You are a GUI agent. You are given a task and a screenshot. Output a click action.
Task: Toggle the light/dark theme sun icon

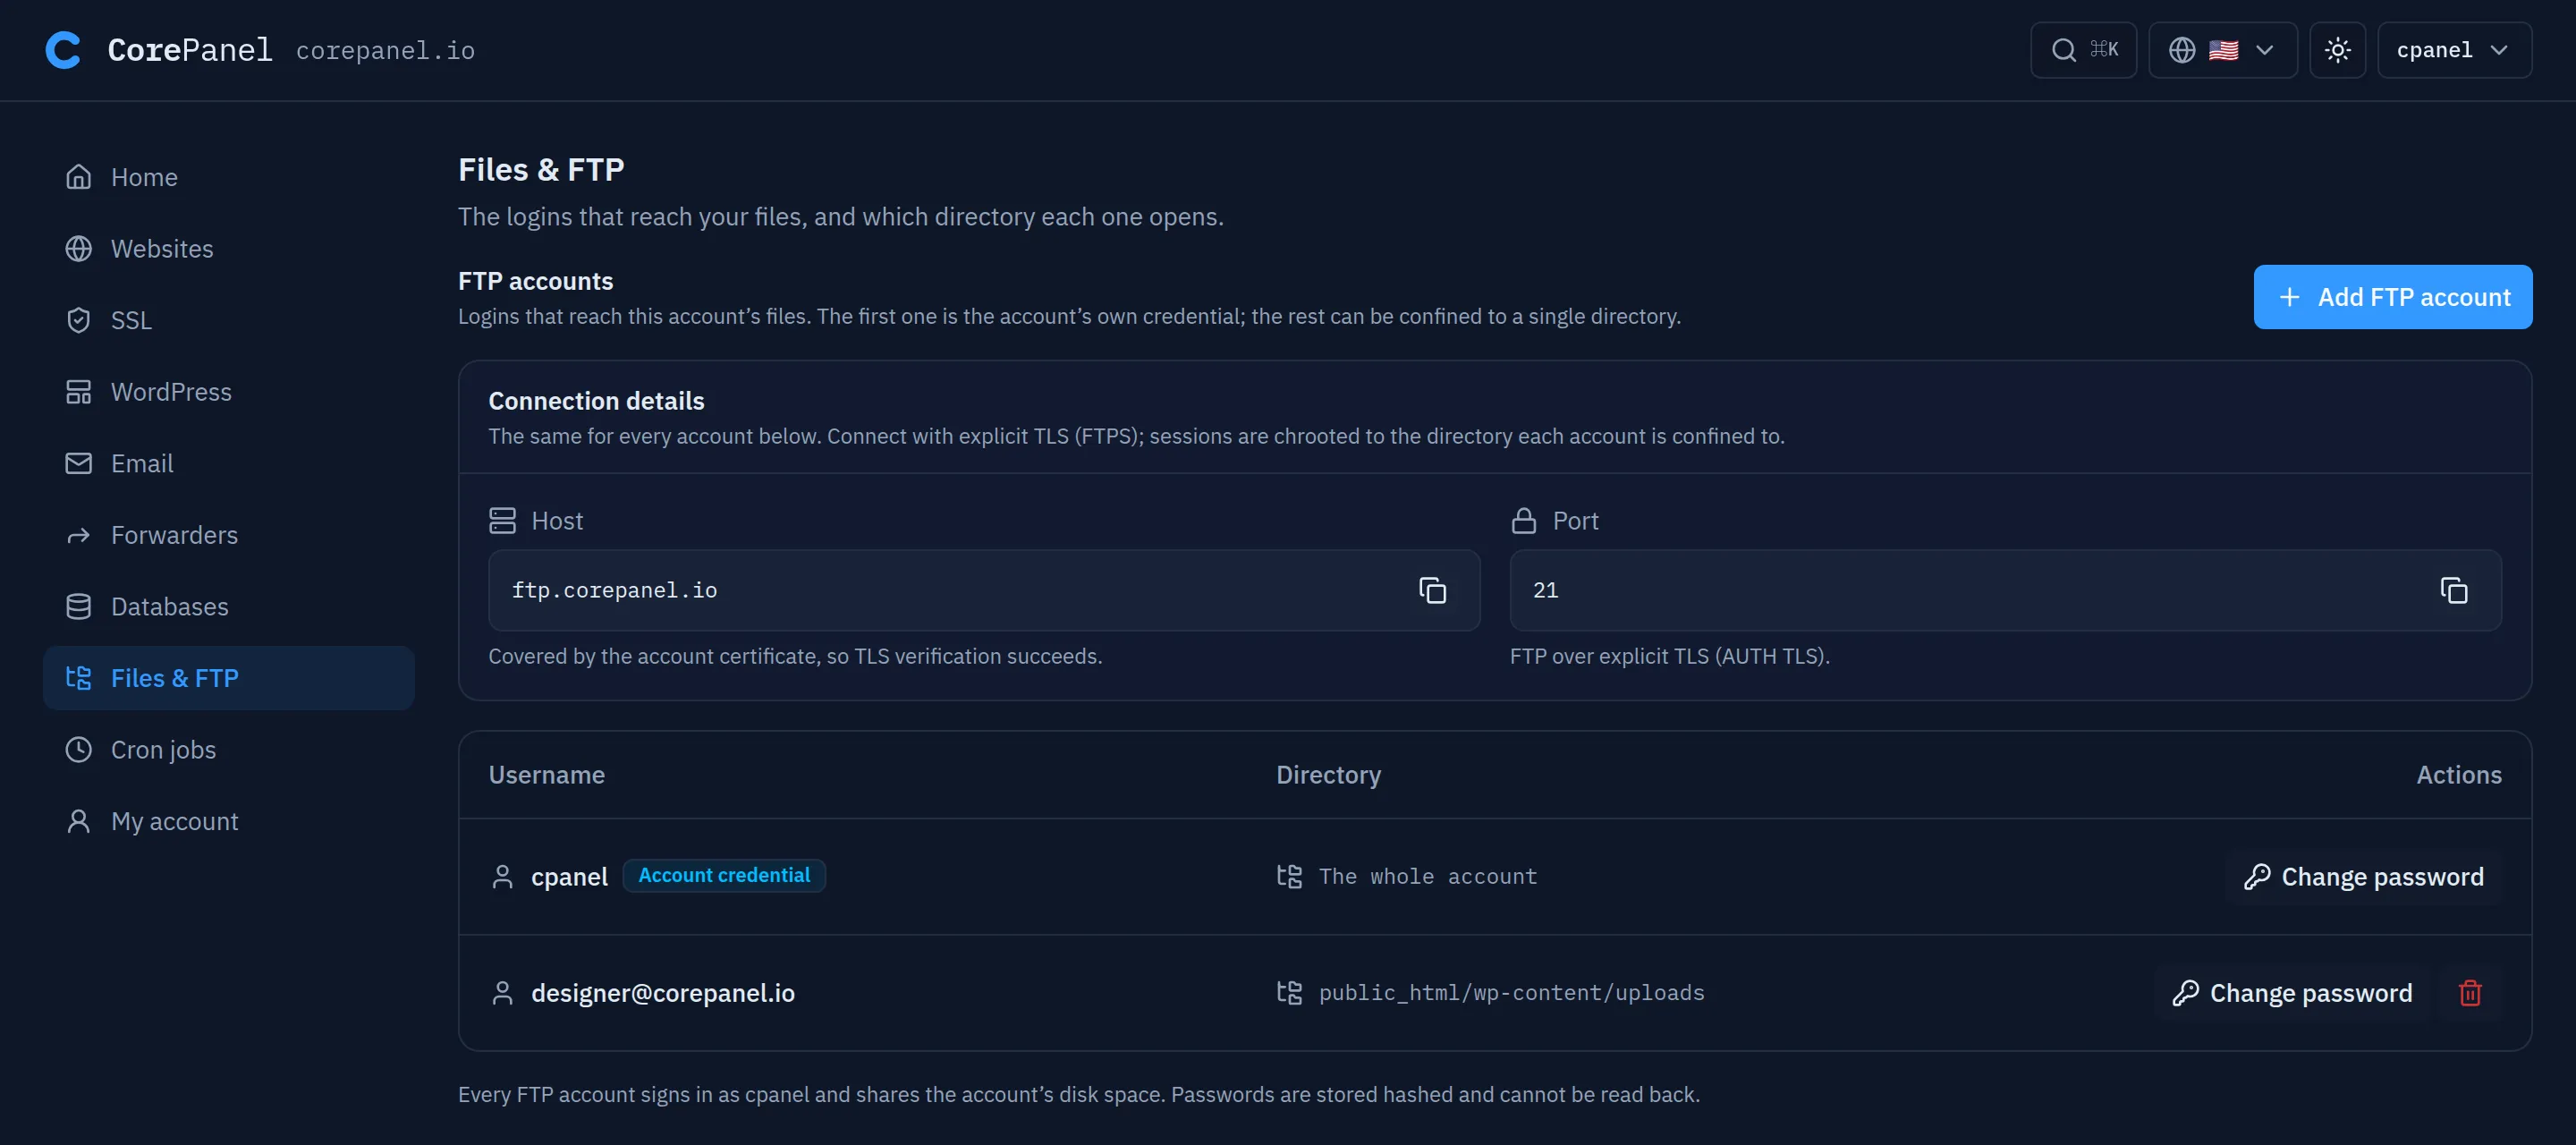(x=2337, y=50)
